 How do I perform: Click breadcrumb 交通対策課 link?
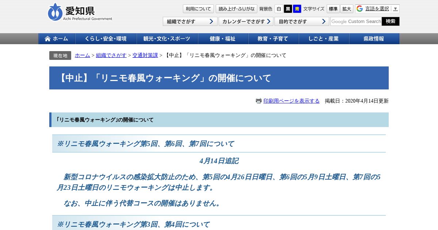[x=145, y=55]
